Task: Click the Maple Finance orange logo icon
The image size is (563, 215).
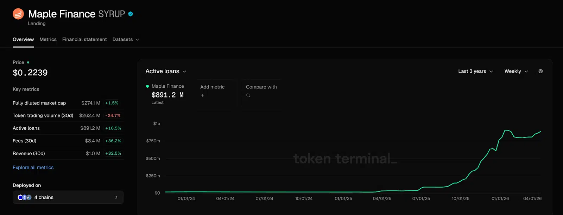Action: click(x=18, y=14)
